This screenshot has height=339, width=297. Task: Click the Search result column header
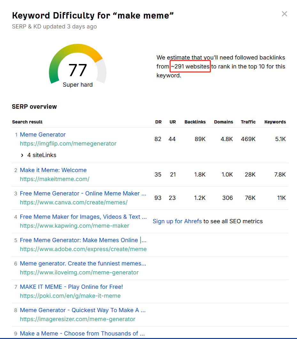pos(27,122)
